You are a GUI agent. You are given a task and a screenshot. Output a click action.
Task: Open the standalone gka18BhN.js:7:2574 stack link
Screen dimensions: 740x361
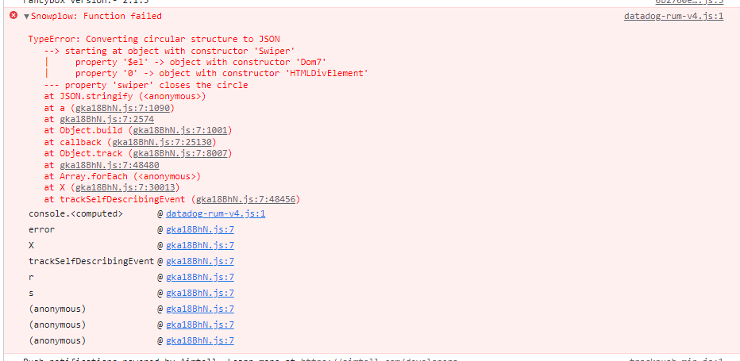(106, 119)
